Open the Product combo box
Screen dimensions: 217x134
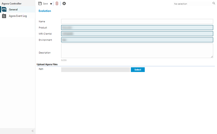click(137, 28)
